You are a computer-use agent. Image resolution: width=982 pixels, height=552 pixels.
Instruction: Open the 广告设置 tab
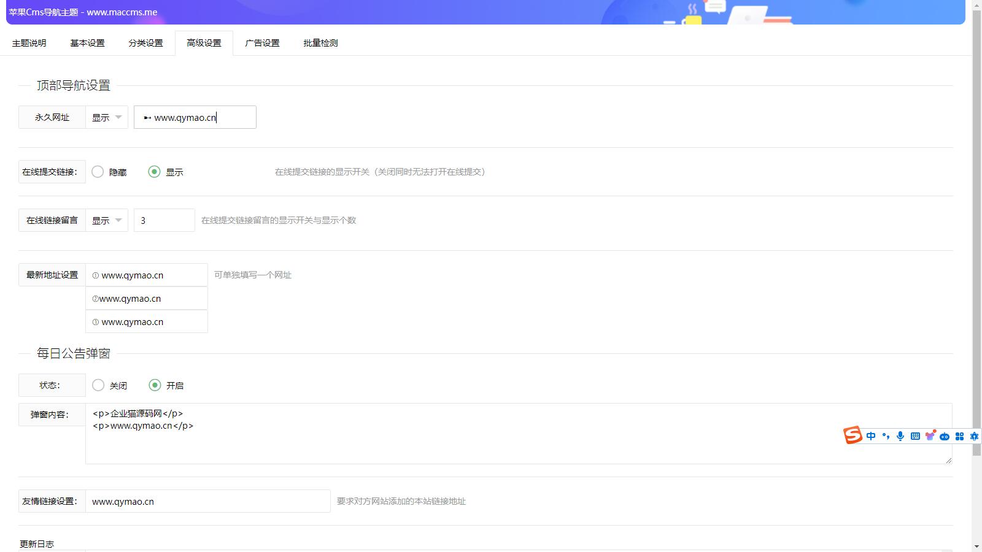262,43
